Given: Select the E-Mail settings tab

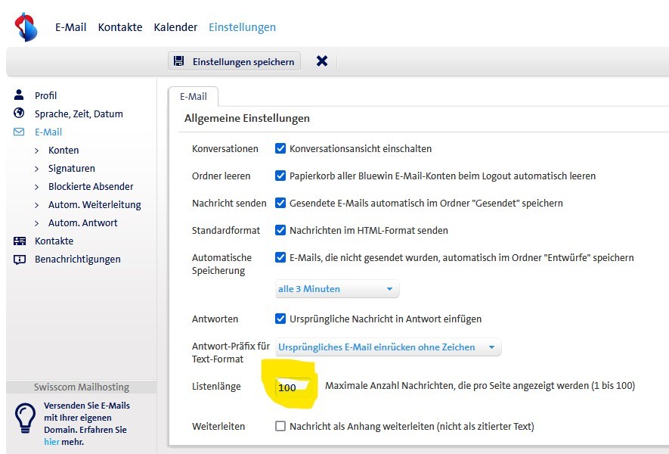Looking at the screenshot, I should [194, 96].
